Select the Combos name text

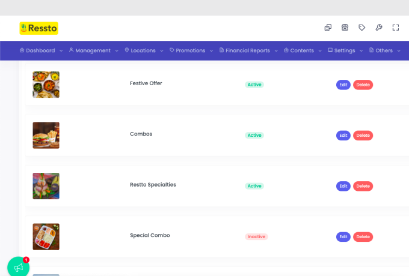point(141,134)
